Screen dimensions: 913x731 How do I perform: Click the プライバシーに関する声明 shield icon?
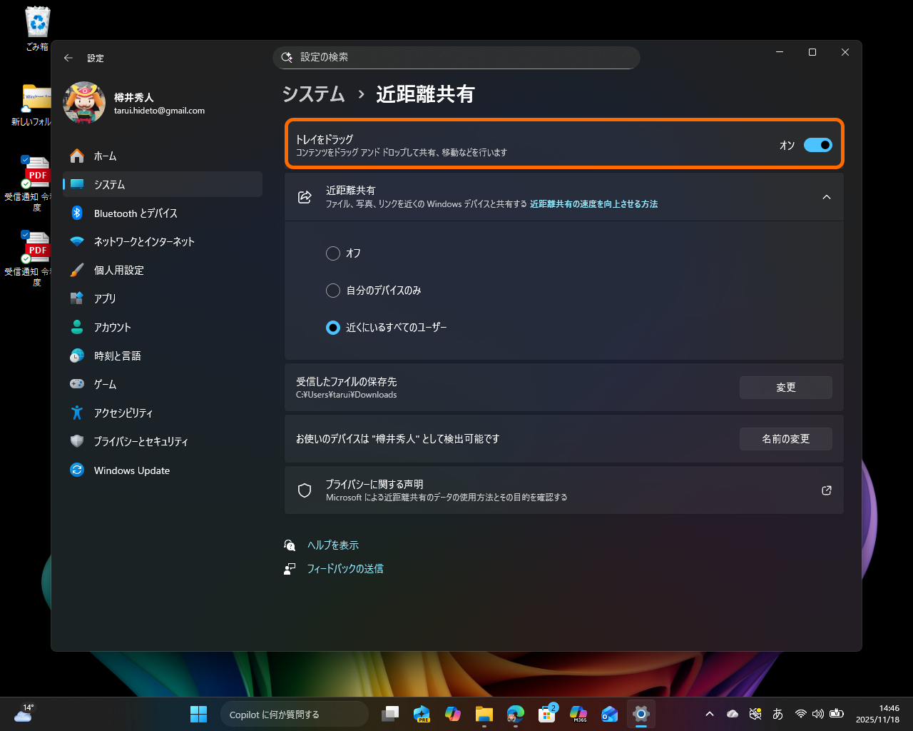(305, 490)
